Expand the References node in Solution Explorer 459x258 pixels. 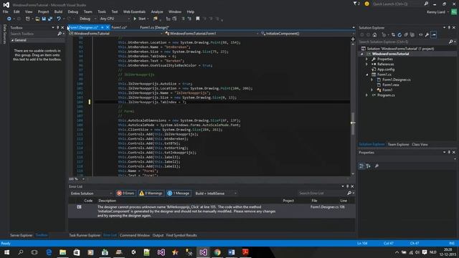pos(366,64)
